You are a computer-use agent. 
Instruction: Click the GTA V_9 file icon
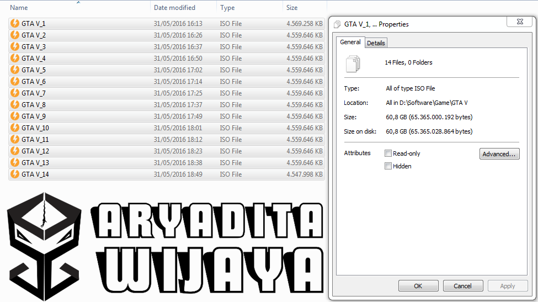point(15,116)
